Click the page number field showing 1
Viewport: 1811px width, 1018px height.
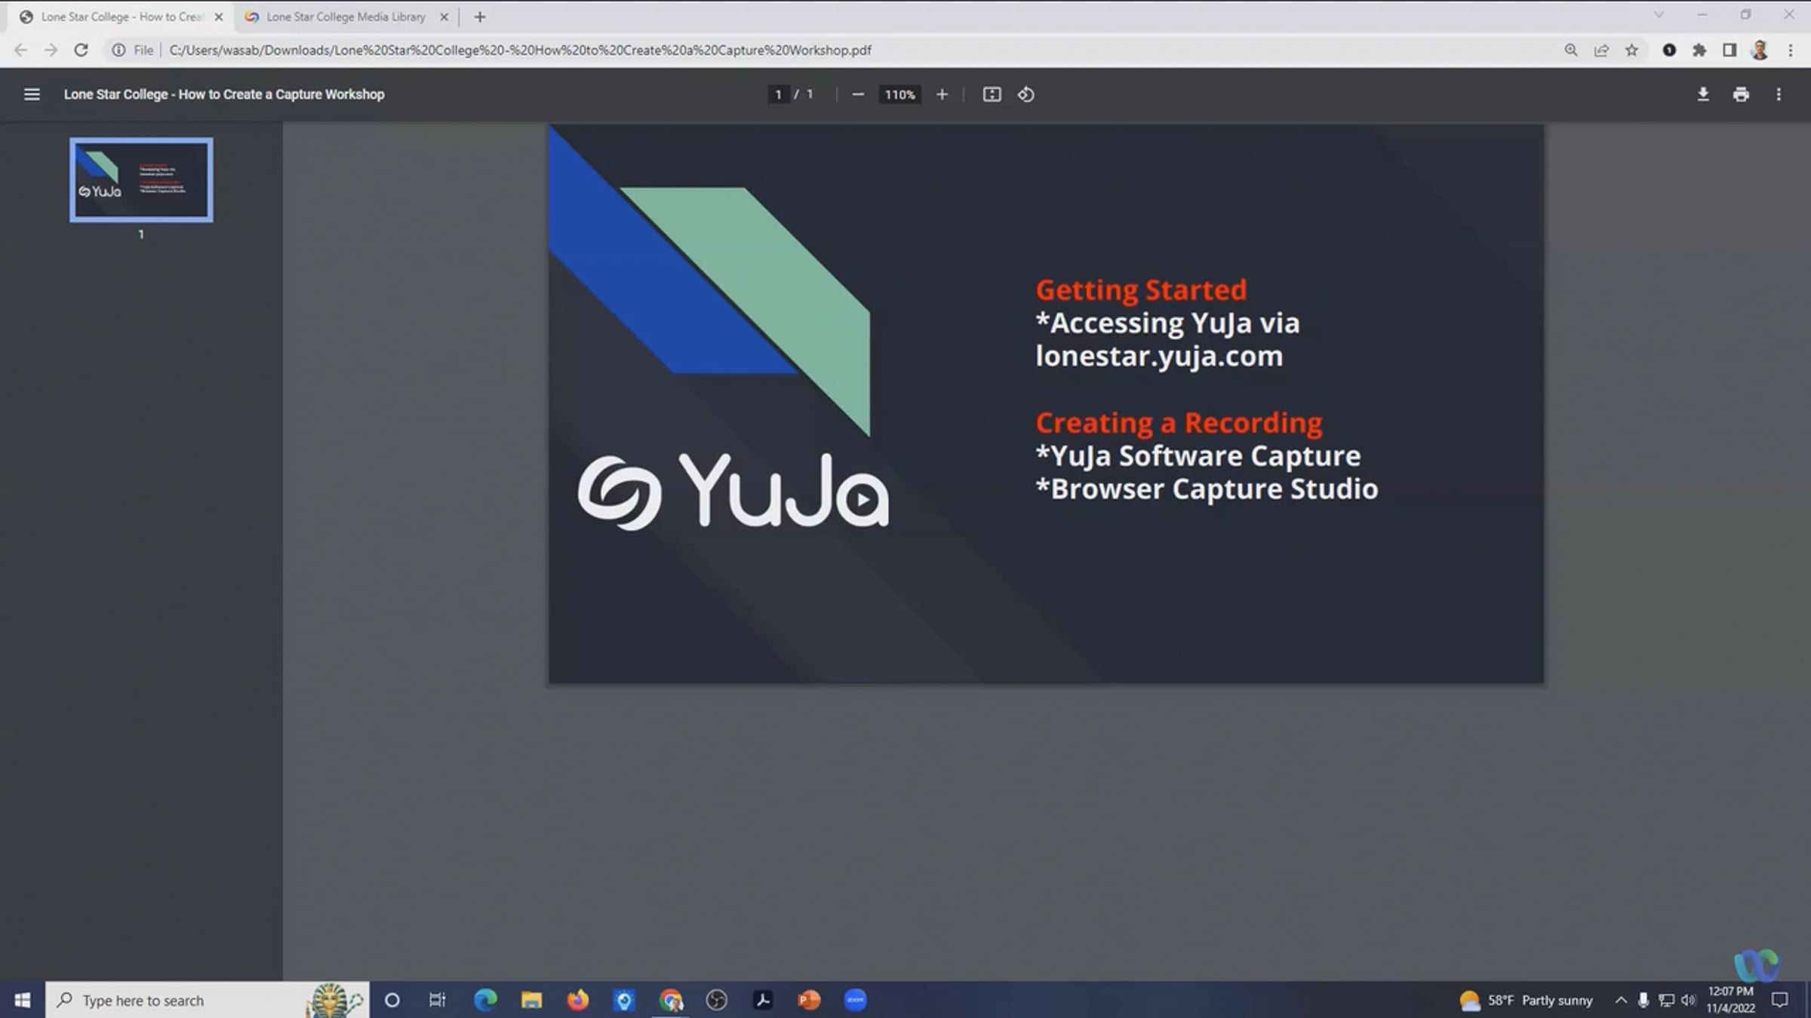[778, 94]
